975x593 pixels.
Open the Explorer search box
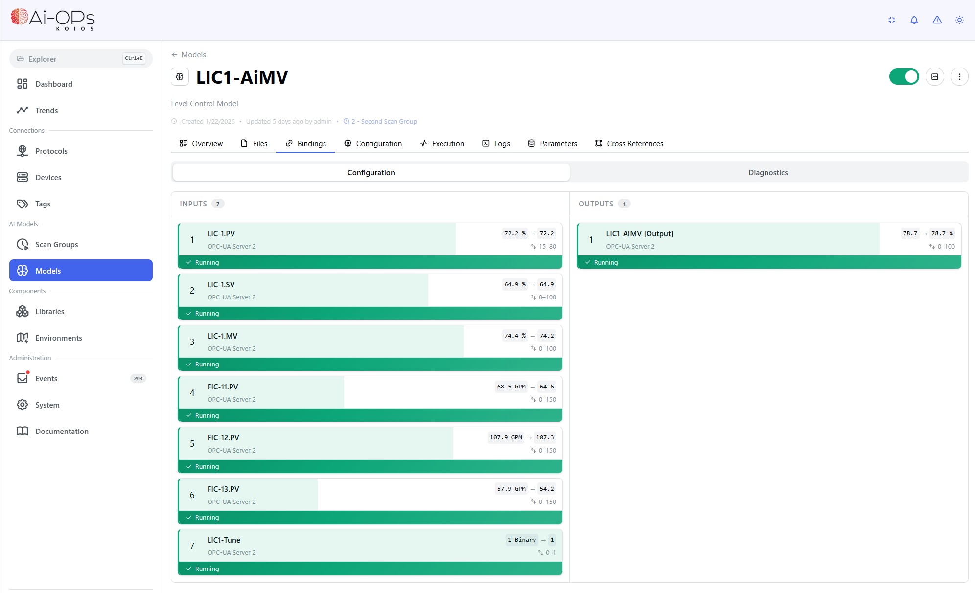[x=81, y=59]
